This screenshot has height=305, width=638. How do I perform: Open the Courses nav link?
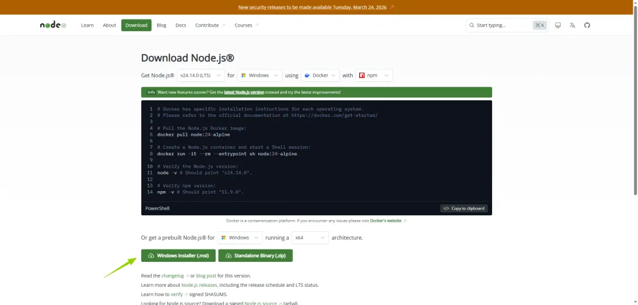[246, 25]
